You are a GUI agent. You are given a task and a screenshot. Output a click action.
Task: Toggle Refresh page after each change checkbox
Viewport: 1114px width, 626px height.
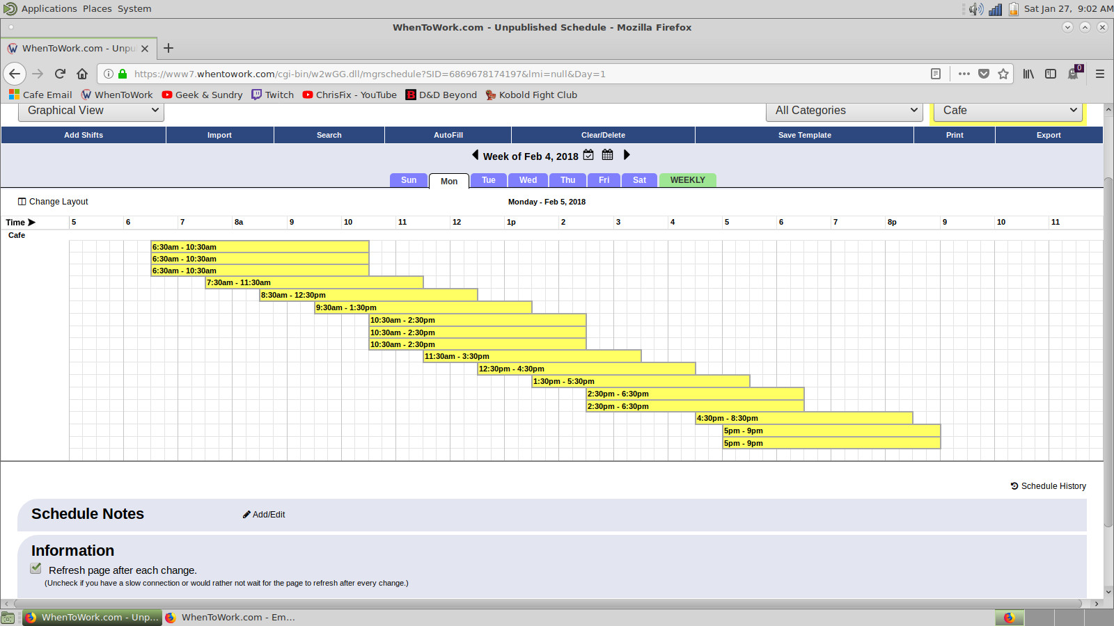[36, 568]
